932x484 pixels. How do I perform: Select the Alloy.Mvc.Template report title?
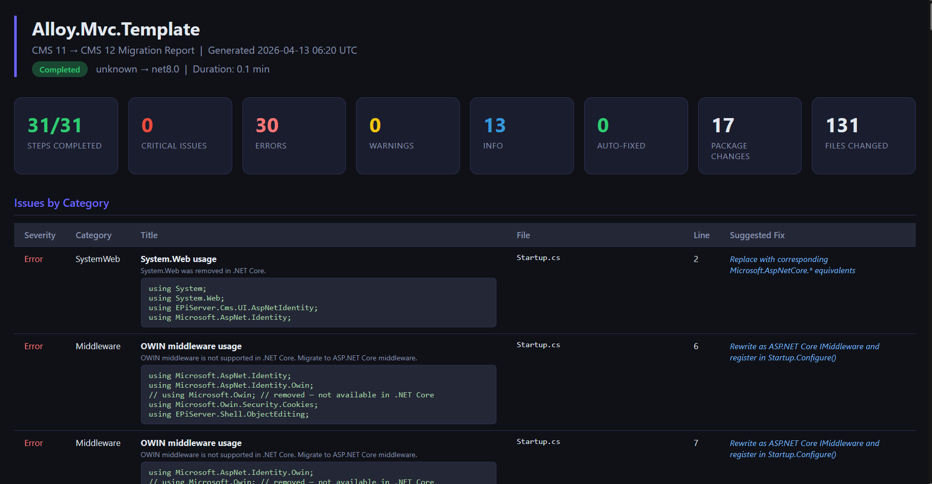116,29
